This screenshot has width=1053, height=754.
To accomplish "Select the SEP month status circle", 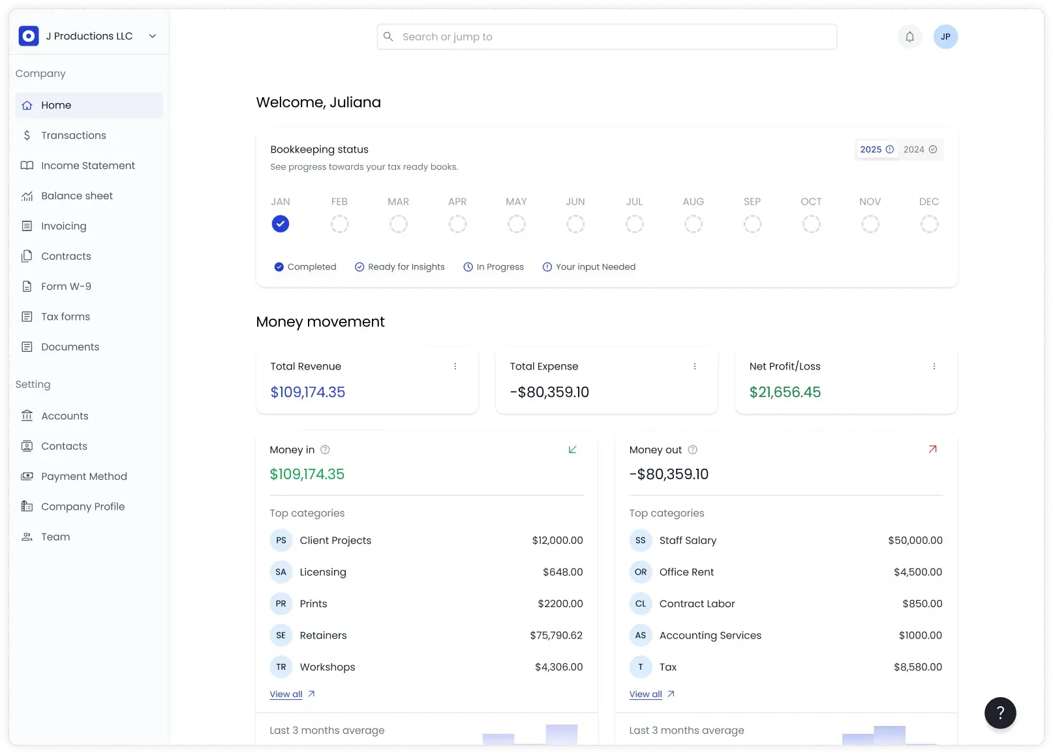I will (752, 224).
